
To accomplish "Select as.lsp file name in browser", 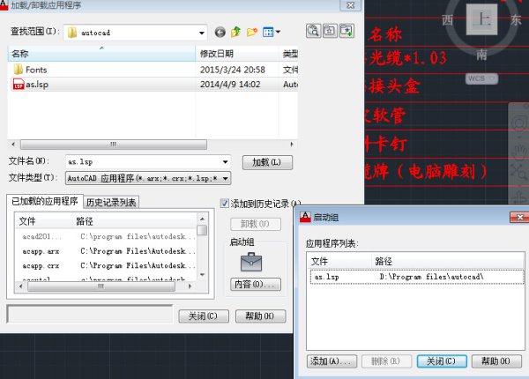I will (x=37, y=85).
